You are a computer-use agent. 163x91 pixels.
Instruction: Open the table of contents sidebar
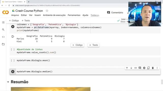pos(3,22)
